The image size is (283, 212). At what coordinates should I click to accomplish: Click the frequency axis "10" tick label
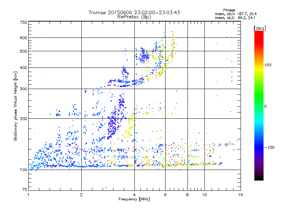(204, 195)
